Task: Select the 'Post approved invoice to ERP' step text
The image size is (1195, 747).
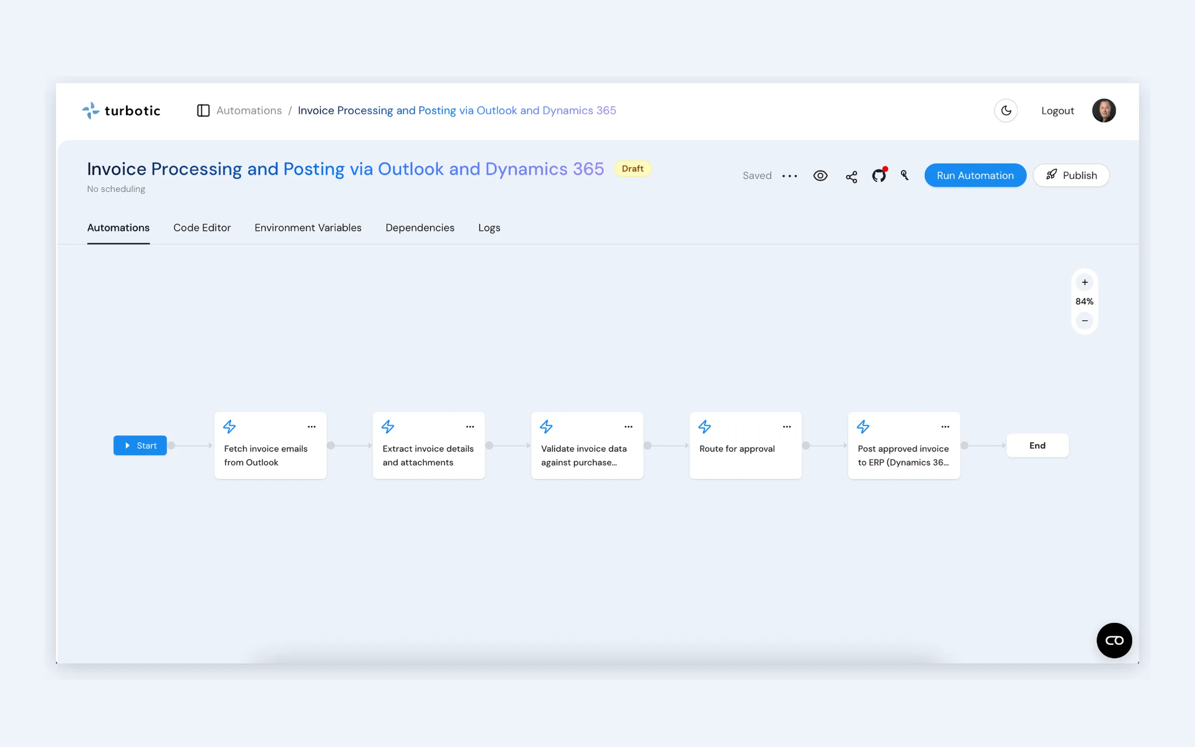Action: click(x=903, y=456)
